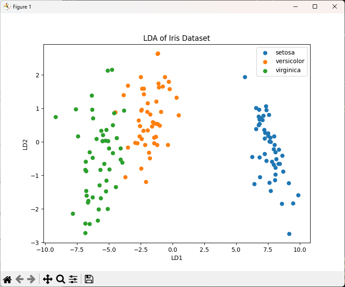Toggle the Zoom to rectangle tool
Image resolution: width=345 pixels, height=287 pixels.
(61, 279)
